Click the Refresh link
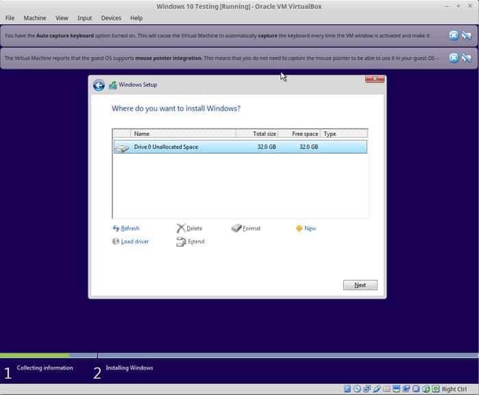The height and width of the screenshot is (395, 479). (130, 228)
